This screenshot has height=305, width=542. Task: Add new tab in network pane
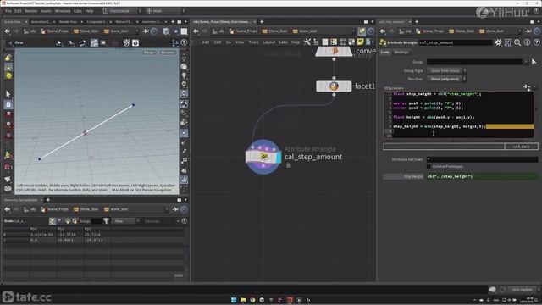click(262, 22)
